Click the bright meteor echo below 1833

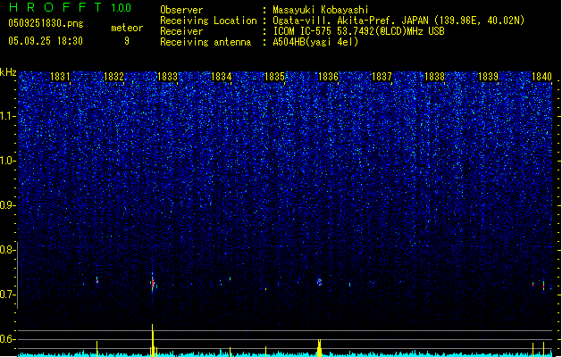(153, 283)
